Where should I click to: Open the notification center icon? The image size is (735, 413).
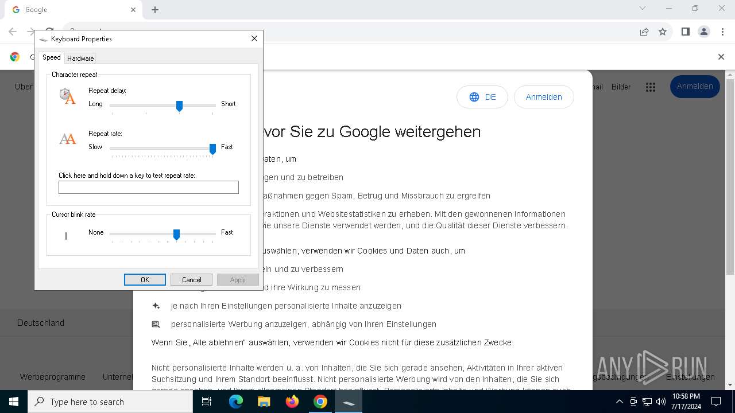click(716, 402)
